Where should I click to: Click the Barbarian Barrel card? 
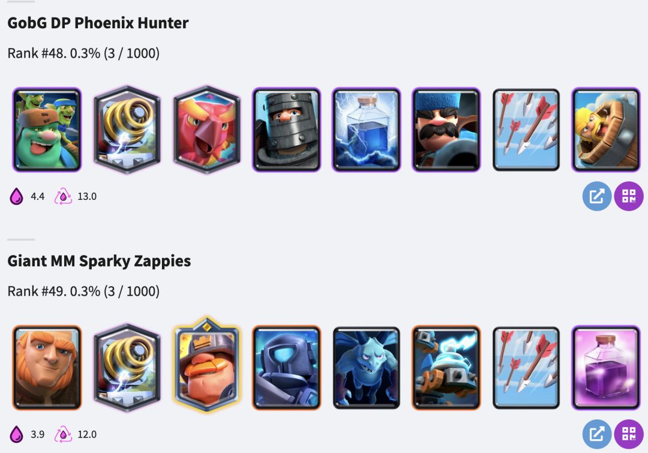tap(606, 130)
